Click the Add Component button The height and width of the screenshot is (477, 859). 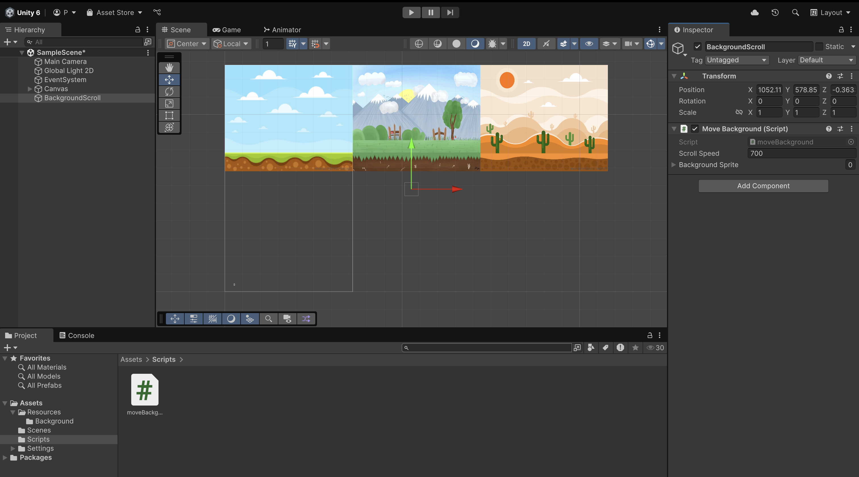coord(763,186)
